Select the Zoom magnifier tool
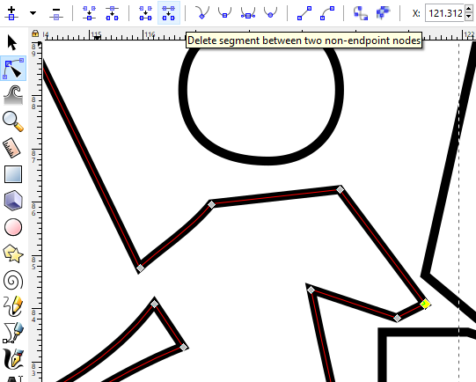Screen dimensions: 476x382 click(13, 121)
